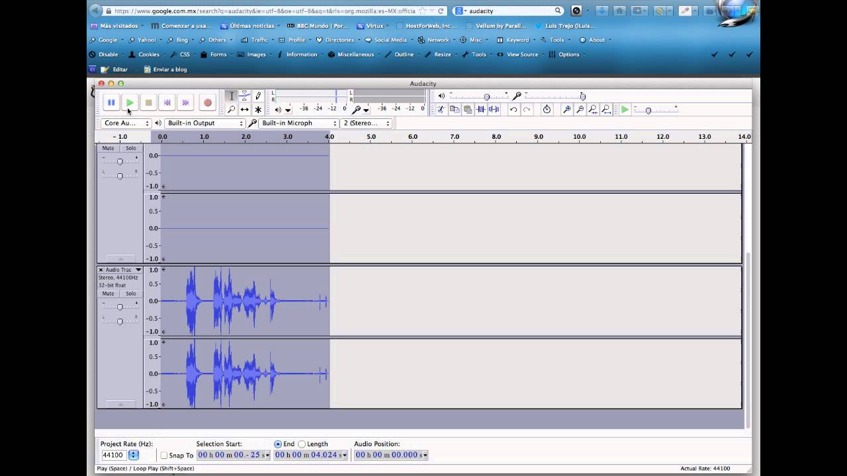The width and height of the screenshot is (847, 476).
Task: Start recording with the red Record button
Action: pyautogui.click(x=207, y=102)
